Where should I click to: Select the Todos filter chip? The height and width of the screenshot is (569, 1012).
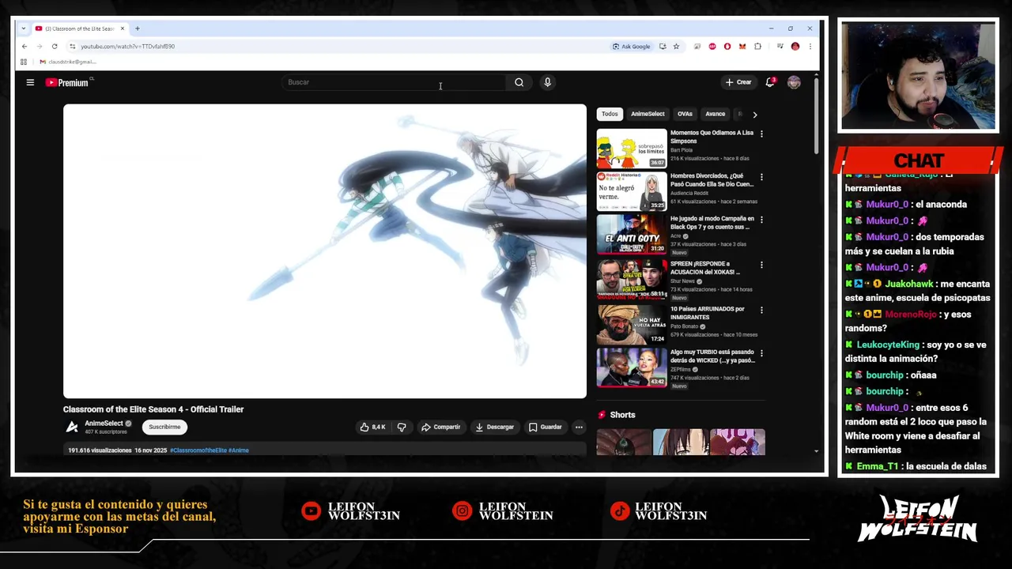(x=610, y=114)
